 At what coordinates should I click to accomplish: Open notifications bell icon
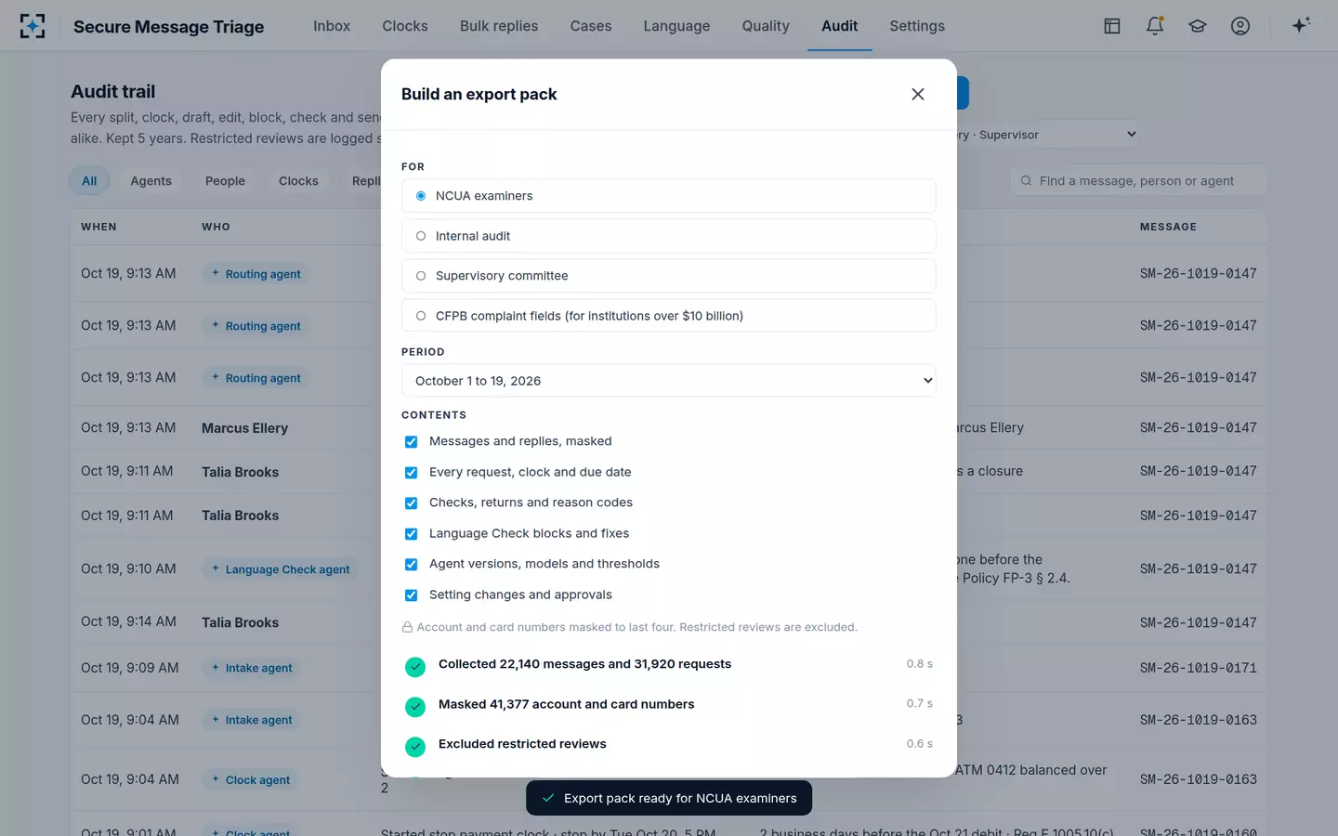coord(1155,26)
